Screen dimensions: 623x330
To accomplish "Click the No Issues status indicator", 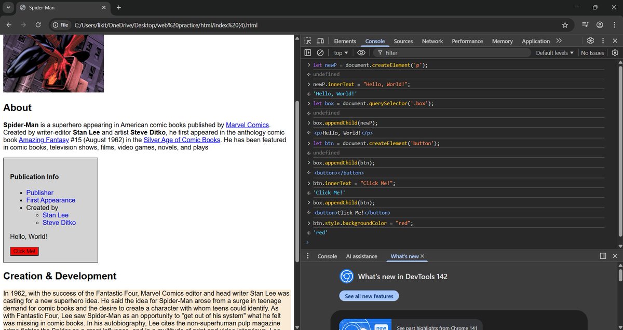I will (592, 52).
